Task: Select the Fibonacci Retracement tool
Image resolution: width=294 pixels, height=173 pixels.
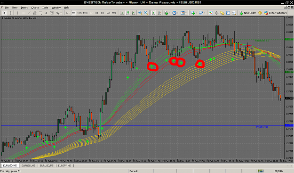Action: 40,13
